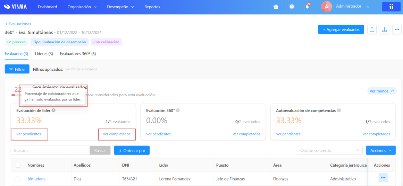Open the notifications bell with 28 badge
403x186 pixels.
(x=308, y=7)
